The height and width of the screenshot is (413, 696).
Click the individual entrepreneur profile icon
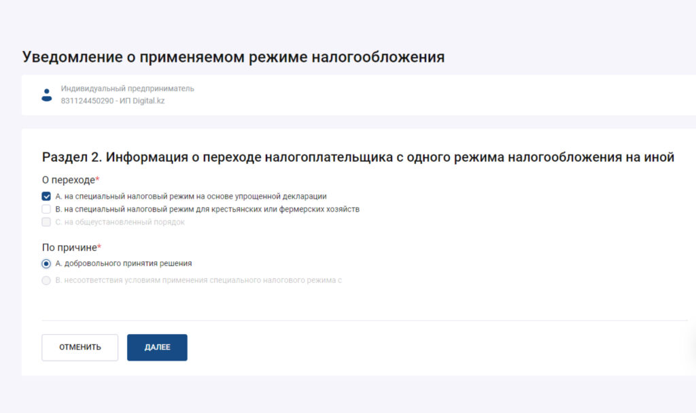coord(46,95)
